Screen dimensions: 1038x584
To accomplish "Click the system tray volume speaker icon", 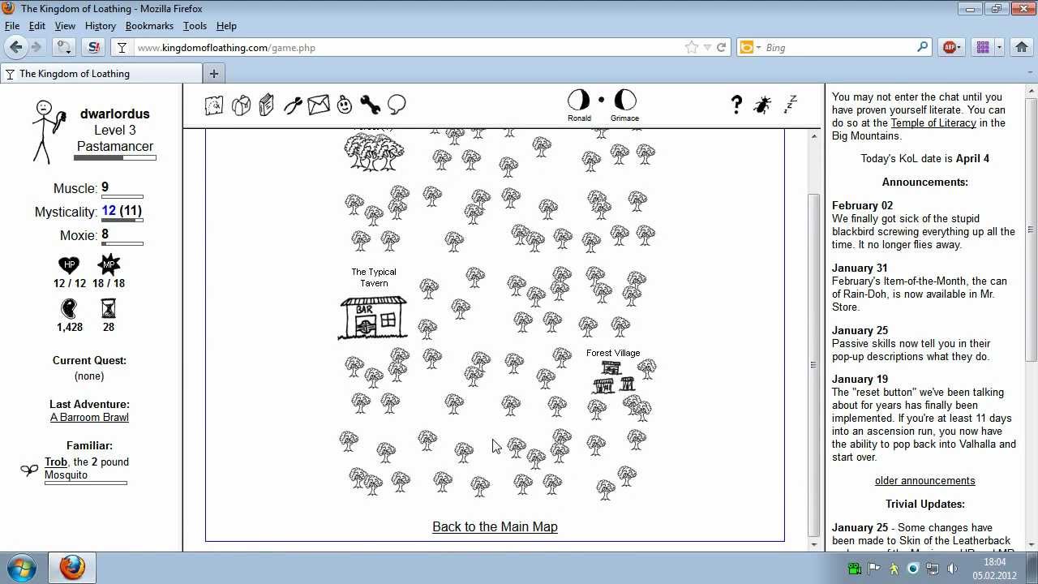I will 952,569.
